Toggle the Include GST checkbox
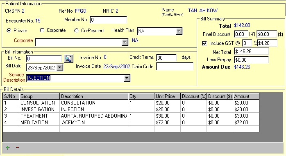The width and height of the screenshot is (286, 156). pos(204,43)
